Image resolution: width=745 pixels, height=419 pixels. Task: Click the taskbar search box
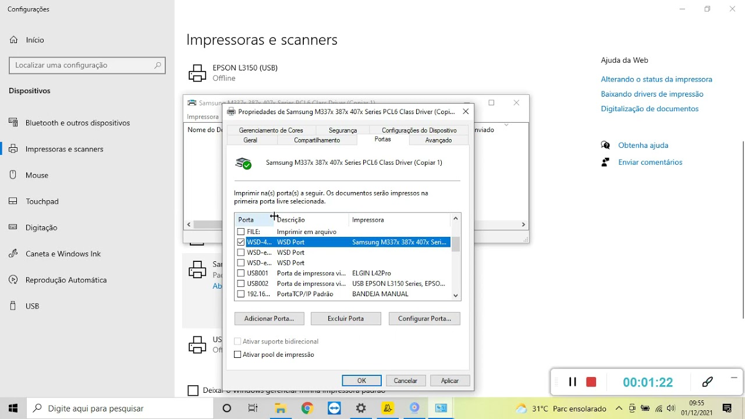120,409
